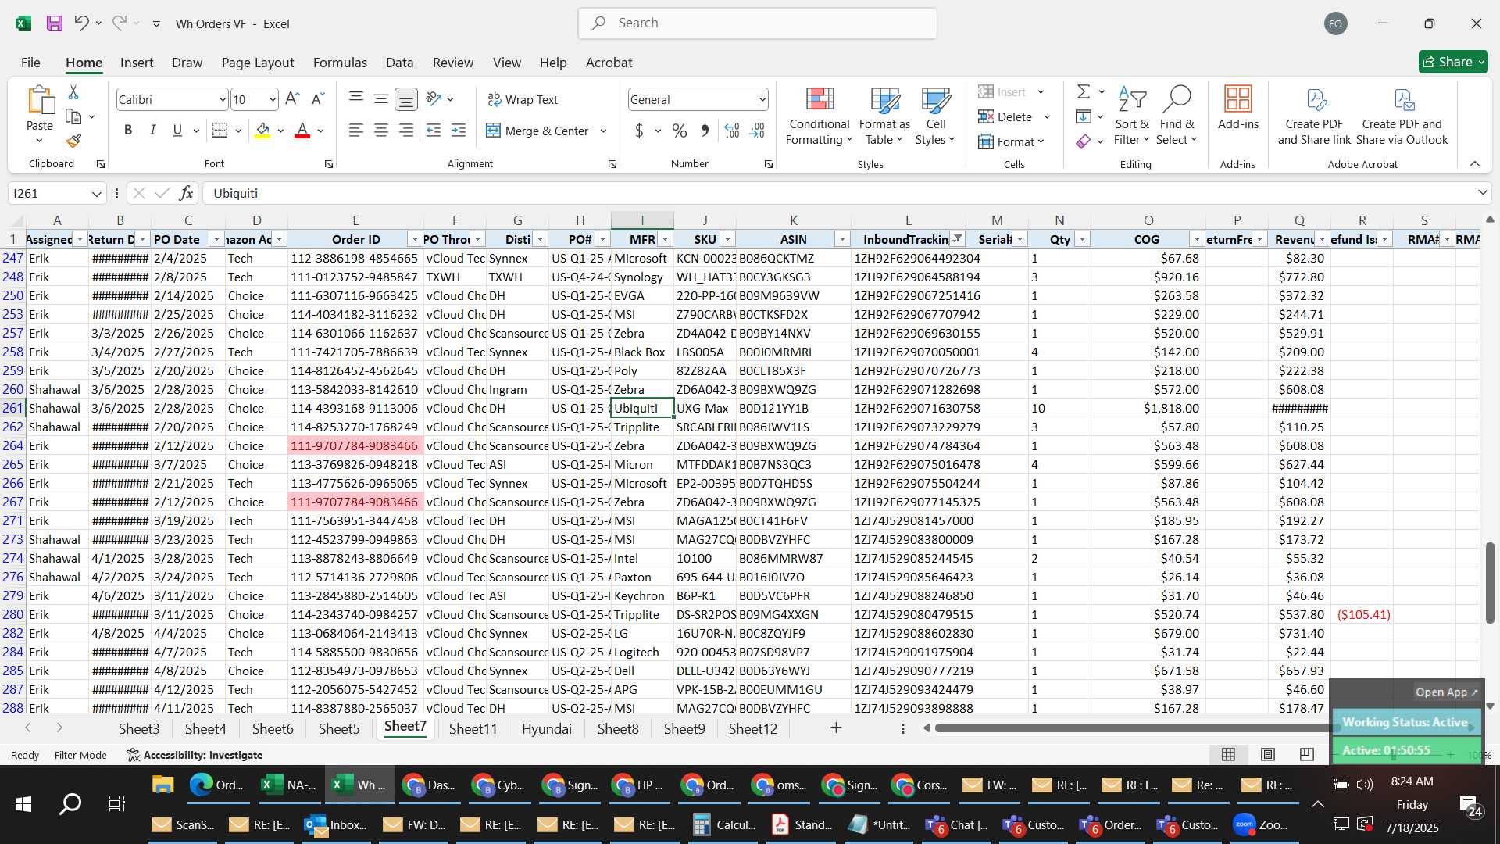Click the Cut scissors icon
The height and width of the screenshot is (844, 1500).
[x=73, y=92]
